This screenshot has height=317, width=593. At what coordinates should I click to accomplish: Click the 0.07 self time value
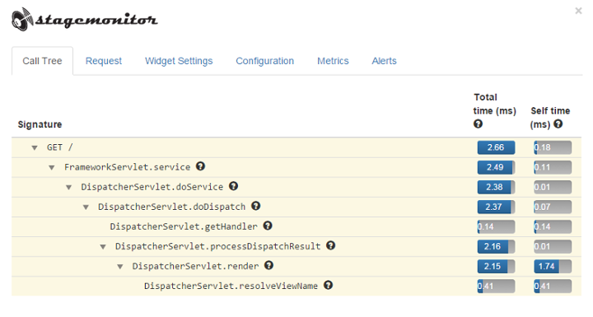(x=542, y=207)
